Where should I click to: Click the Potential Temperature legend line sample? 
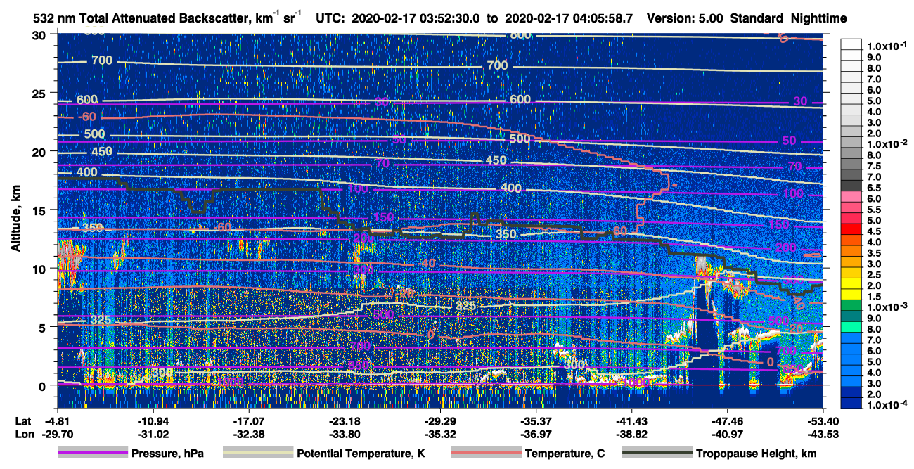(257, 454)
